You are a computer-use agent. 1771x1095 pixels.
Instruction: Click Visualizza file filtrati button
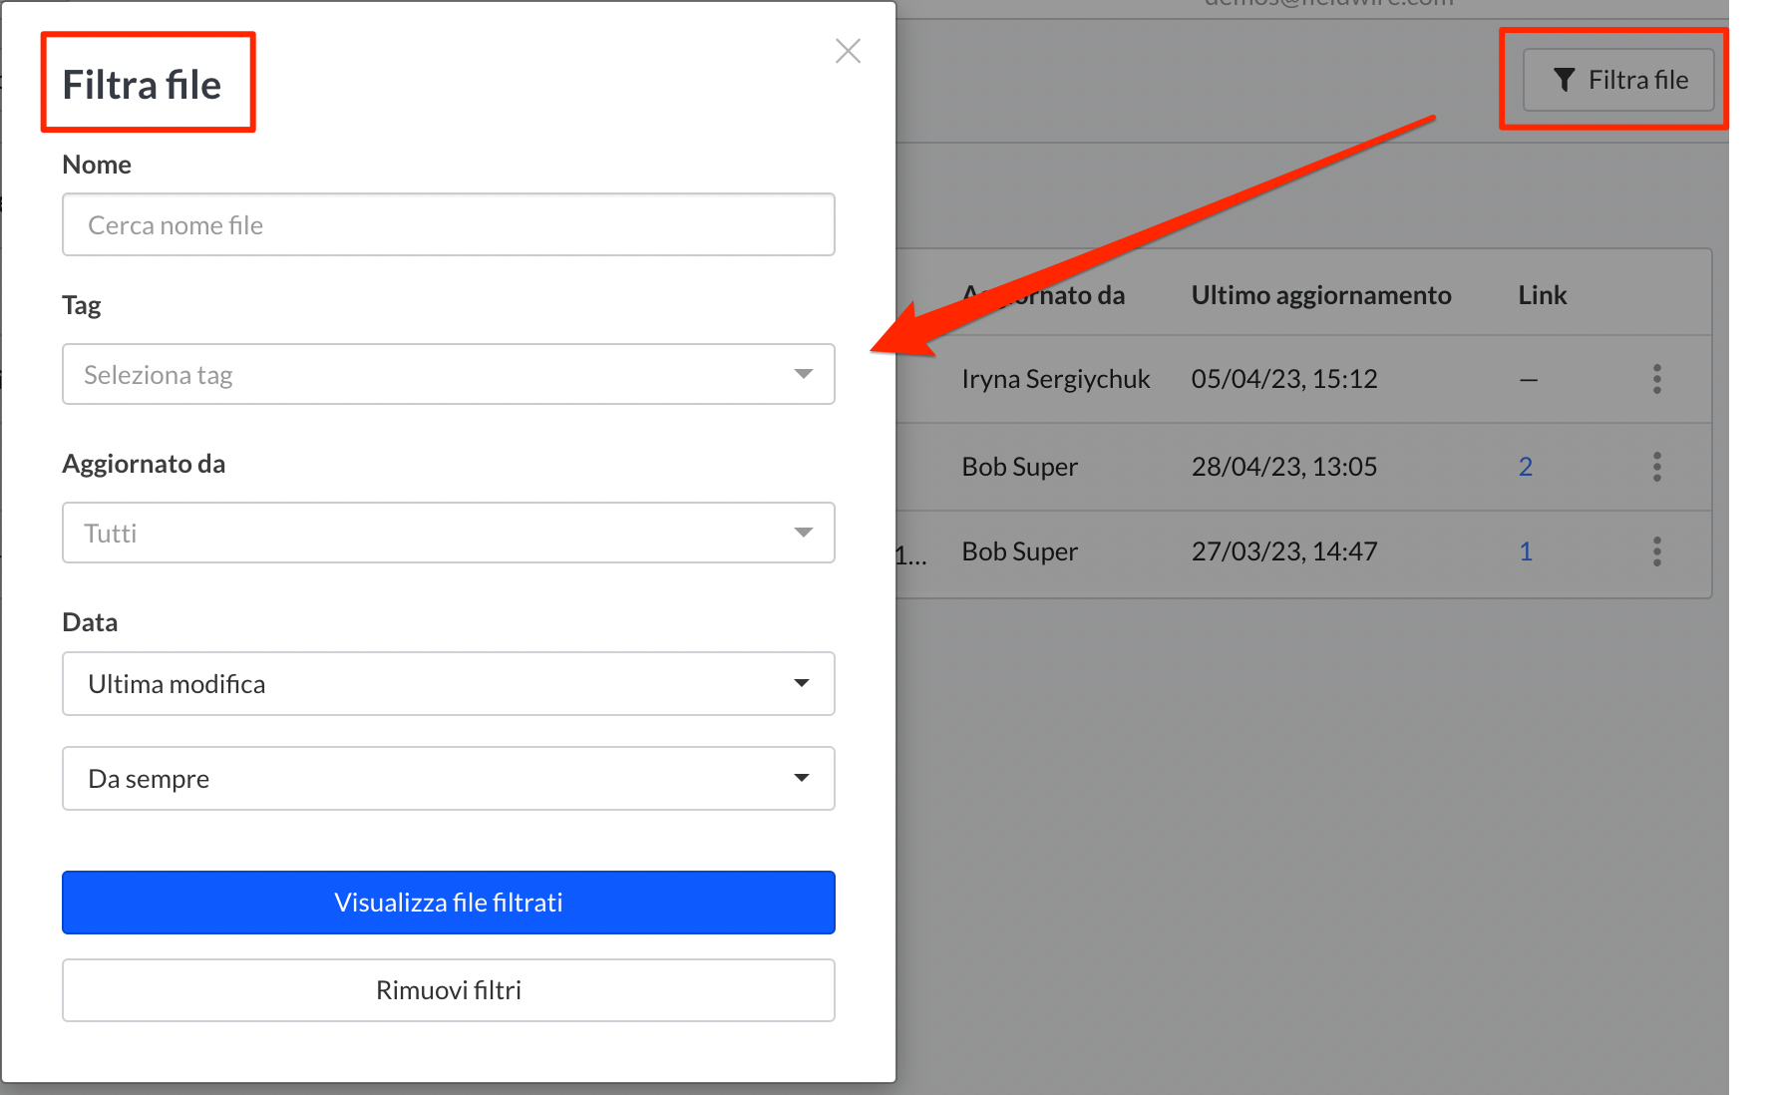pos(448,903)
